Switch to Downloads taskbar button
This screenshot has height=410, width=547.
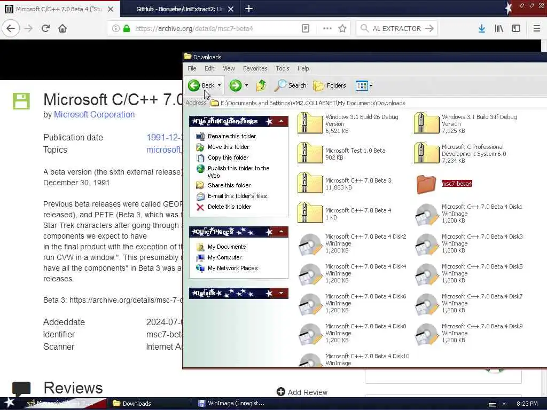coord(149,404)
